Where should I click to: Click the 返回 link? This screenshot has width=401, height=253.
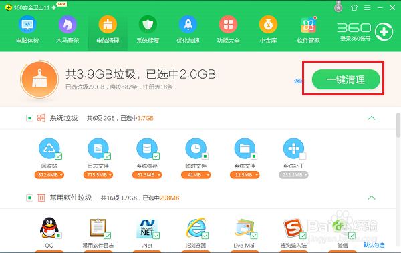pyautogui.click(x=298, y=81)
